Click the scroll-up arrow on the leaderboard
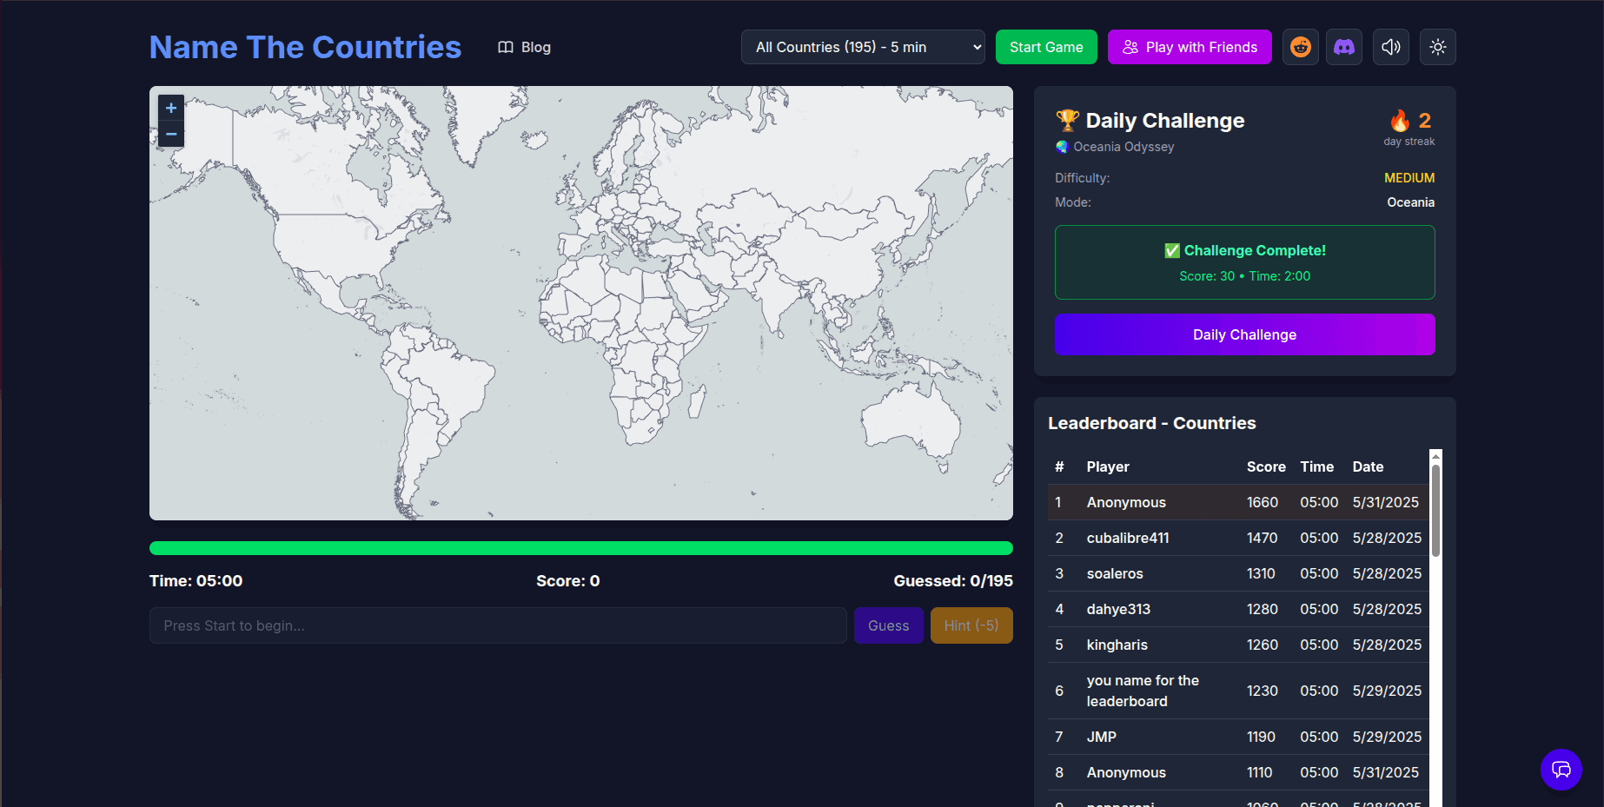 [x=1435, y=455]
